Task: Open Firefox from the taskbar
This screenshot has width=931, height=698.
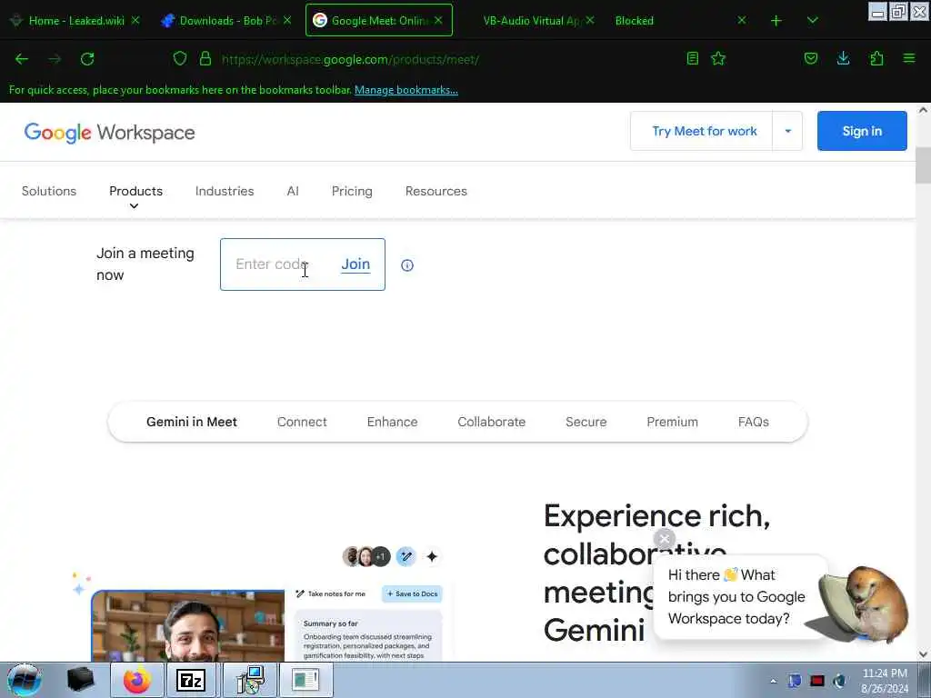Action: [137, 680]
